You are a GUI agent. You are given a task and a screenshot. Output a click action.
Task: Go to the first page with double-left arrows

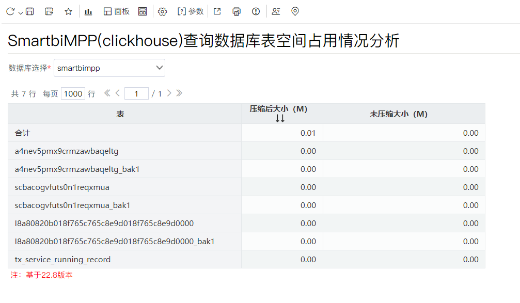pos(107,93)
